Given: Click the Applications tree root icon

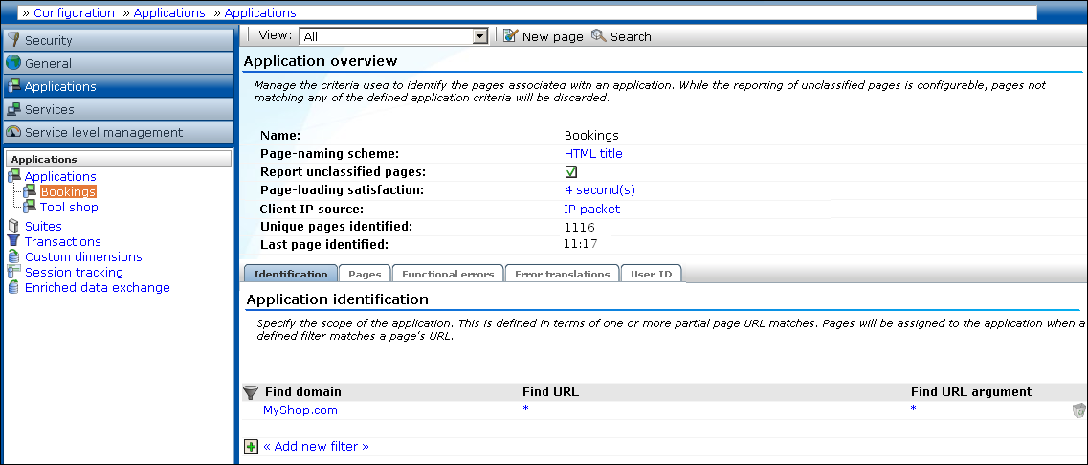Looking at the screenshot, I should coord(14,176).
